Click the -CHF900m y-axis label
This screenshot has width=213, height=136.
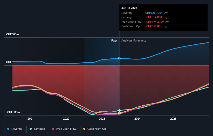[x=13, y=112]
